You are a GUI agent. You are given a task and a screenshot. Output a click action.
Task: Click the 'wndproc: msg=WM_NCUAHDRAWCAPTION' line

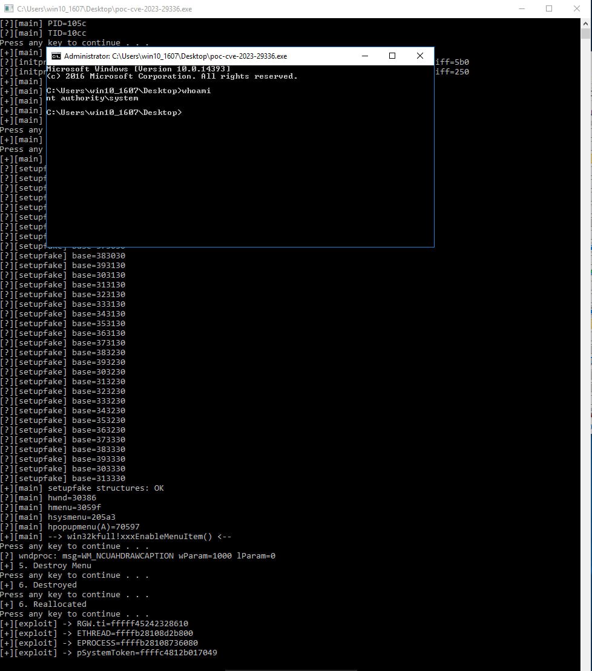(138, 556)
